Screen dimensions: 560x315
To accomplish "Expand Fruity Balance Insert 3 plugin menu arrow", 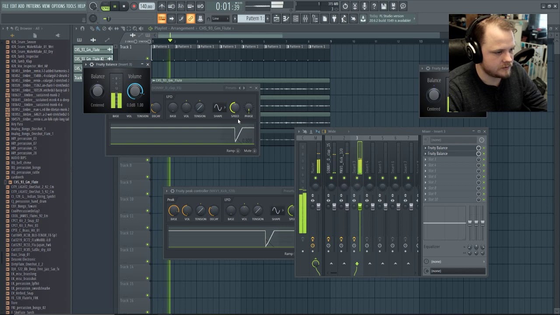I will click(86, 64).
